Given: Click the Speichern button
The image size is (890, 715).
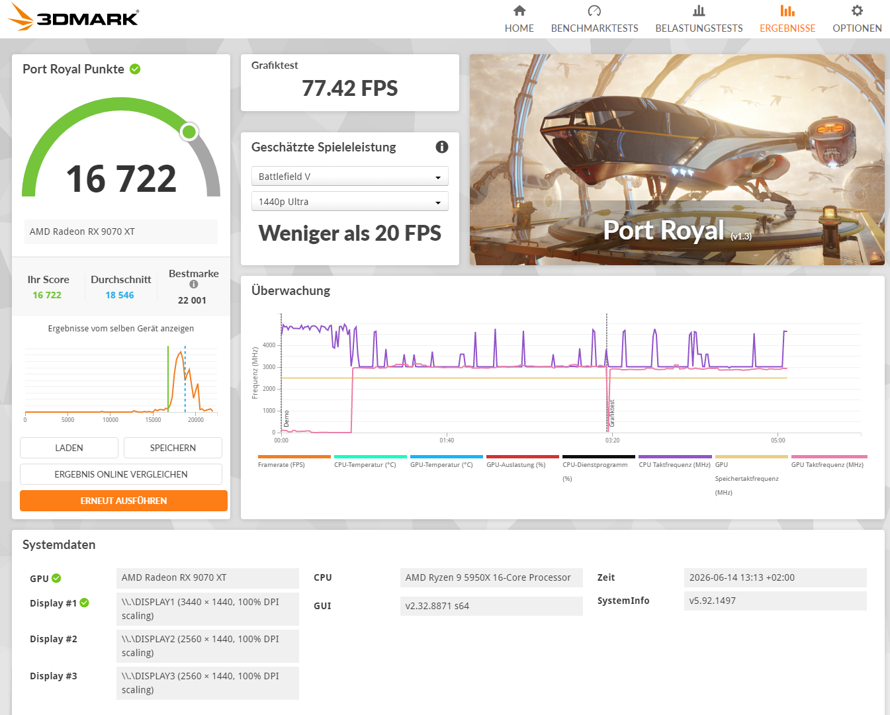Looking at the screenshot, I should coord(173,448).
